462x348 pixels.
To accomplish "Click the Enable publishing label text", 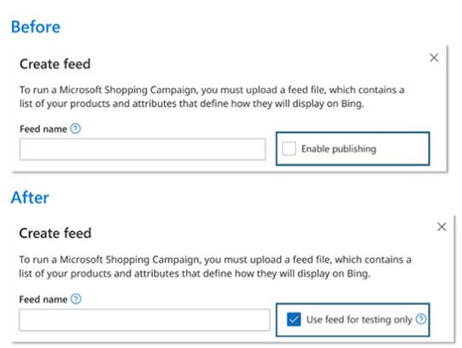I will [x=338, y=149].
